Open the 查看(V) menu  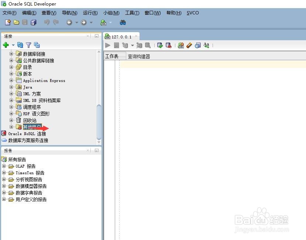pos(49,13)
